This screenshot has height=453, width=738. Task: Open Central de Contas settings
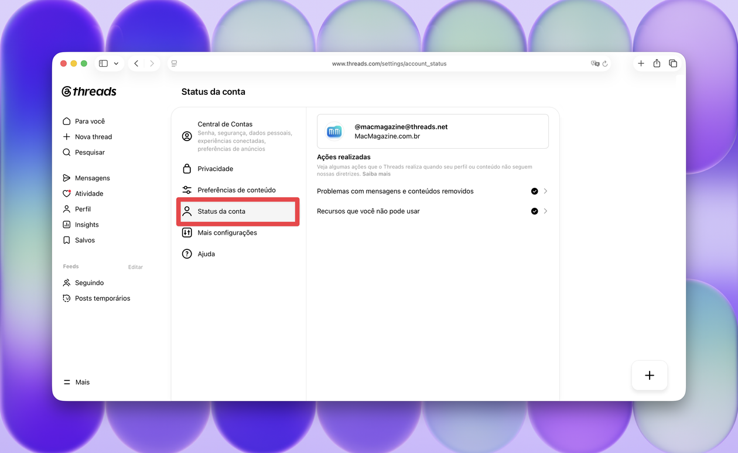(x=238, y=136)
